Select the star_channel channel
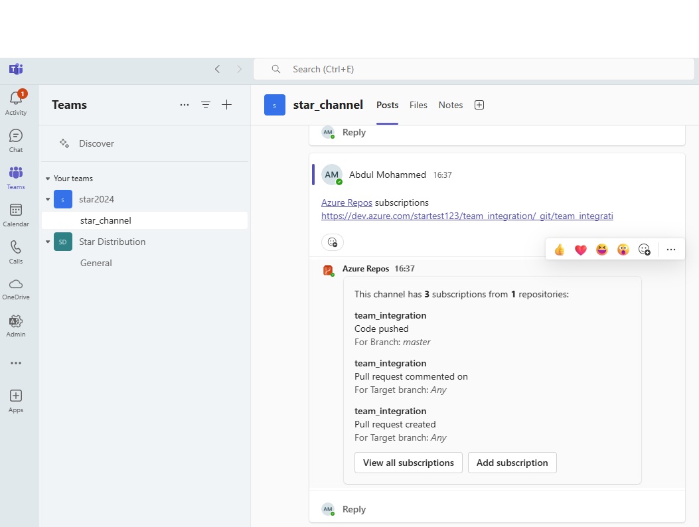 [x=145, y=221]
